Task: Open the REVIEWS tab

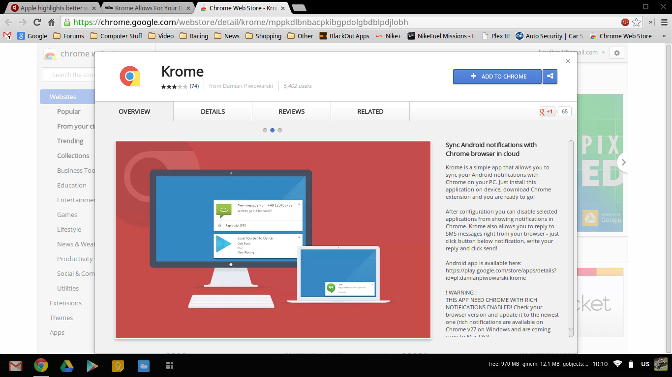Action: click(x=292, y=111)
